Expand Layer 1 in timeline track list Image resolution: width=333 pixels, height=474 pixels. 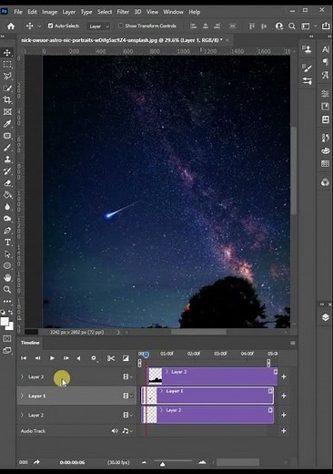coord(22,396)
